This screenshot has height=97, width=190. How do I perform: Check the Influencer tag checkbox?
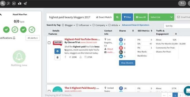pos(77,25)
